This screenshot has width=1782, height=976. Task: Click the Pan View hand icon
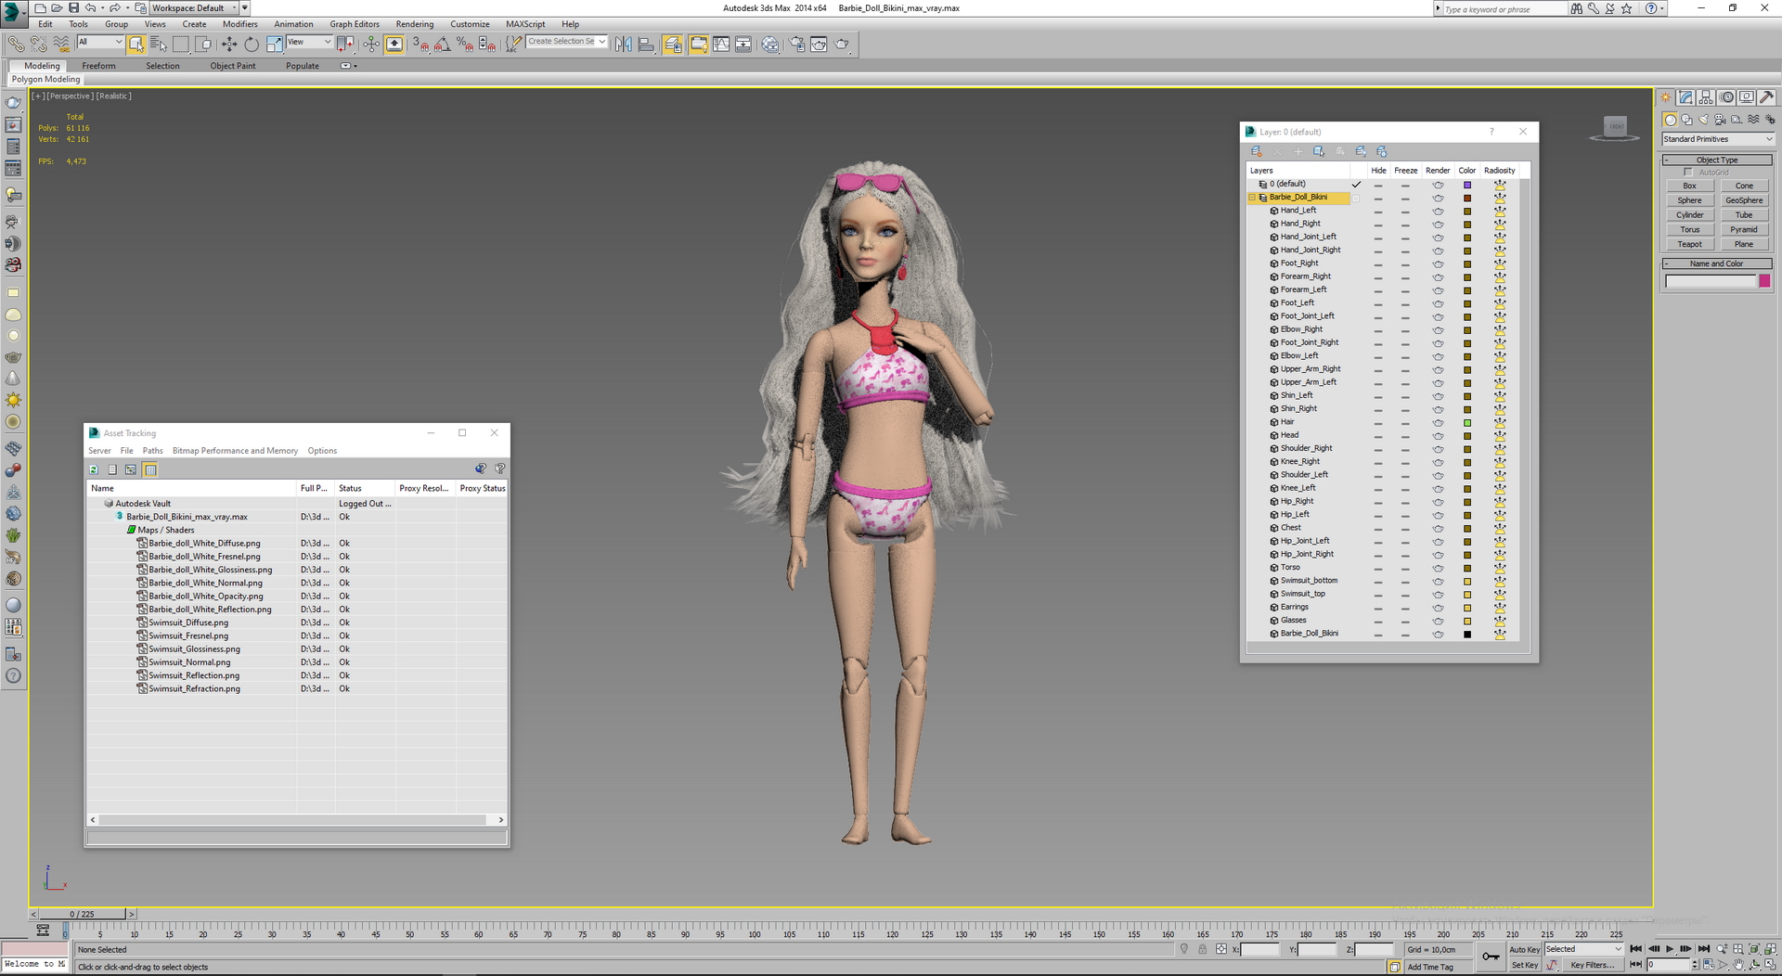(1738, 965)
